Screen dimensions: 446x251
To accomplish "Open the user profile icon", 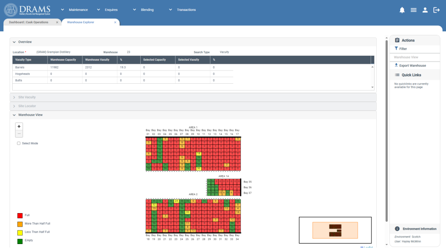I will 425,10.
